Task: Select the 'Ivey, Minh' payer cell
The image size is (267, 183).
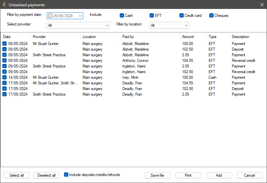Action: [x=130, y=77]
